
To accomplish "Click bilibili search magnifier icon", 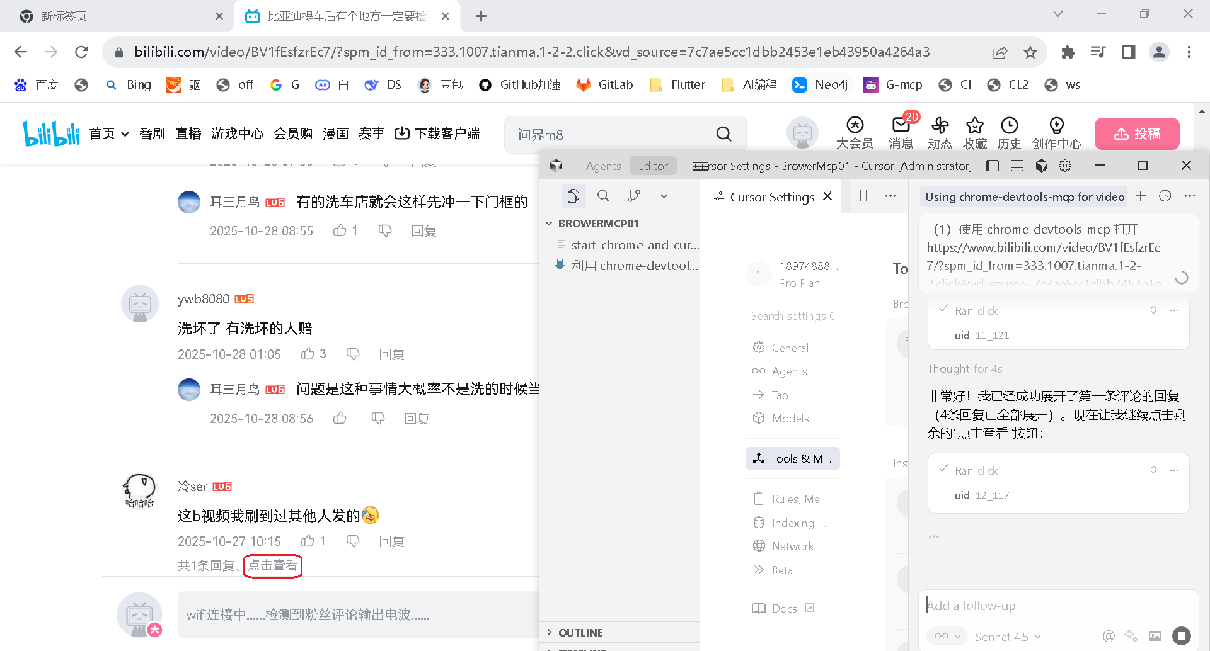I will (x=724, y=134).
